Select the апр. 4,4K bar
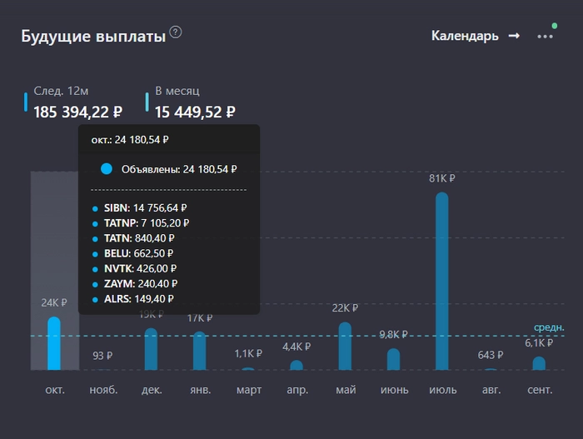 pyautogui.click(x=296, y=365)
